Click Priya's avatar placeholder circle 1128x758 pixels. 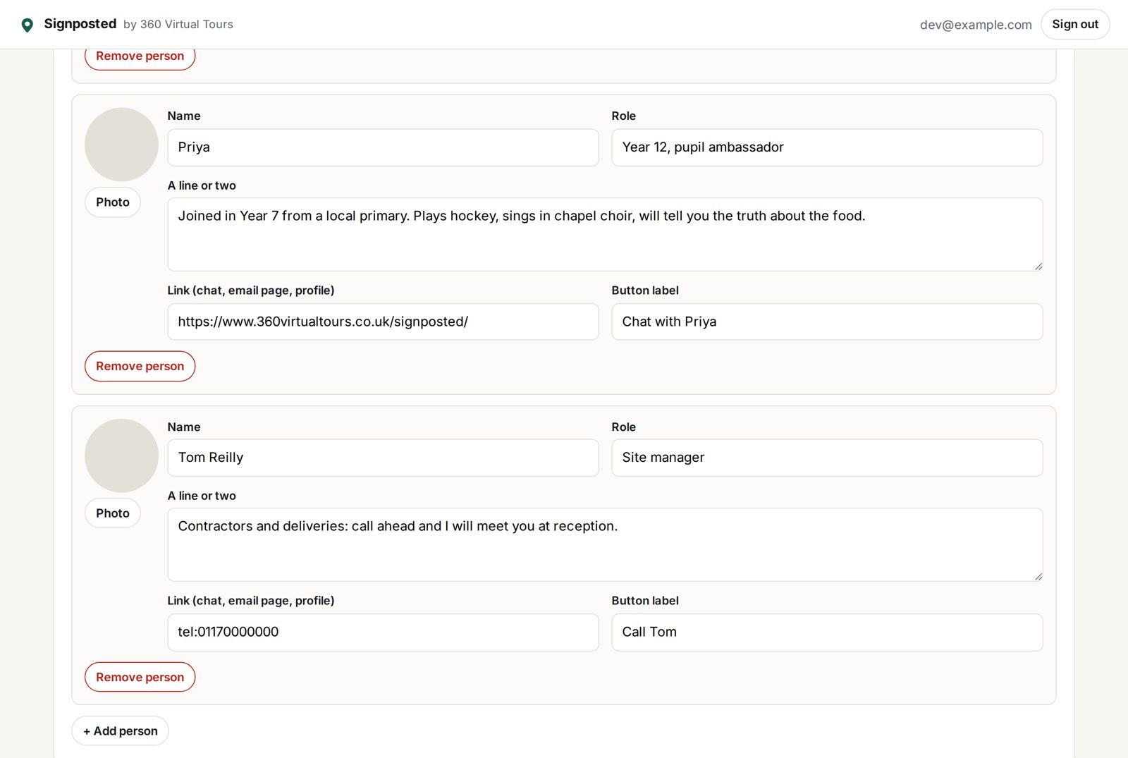point(121,145)
